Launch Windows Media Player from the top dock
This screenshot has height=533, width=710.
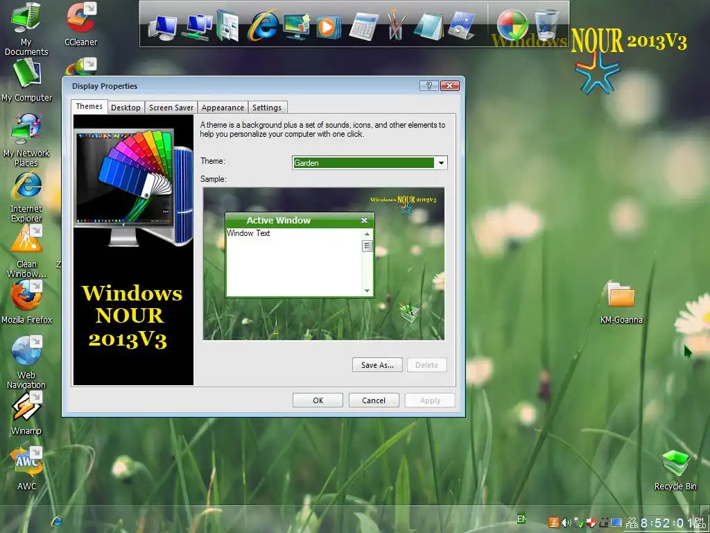click(329, 27)
